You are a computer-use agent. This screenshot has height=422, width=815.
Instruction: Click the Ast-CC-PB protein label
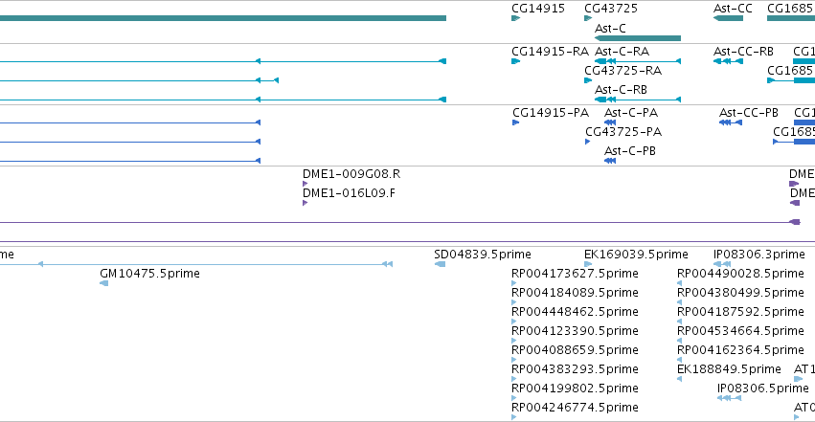(x=749, y=113)
